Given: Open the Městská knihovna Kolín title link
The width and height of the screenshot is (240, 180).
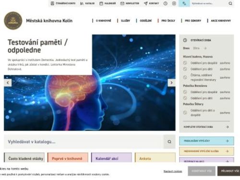Looking at the screenshot, I should tap(49, 21).
